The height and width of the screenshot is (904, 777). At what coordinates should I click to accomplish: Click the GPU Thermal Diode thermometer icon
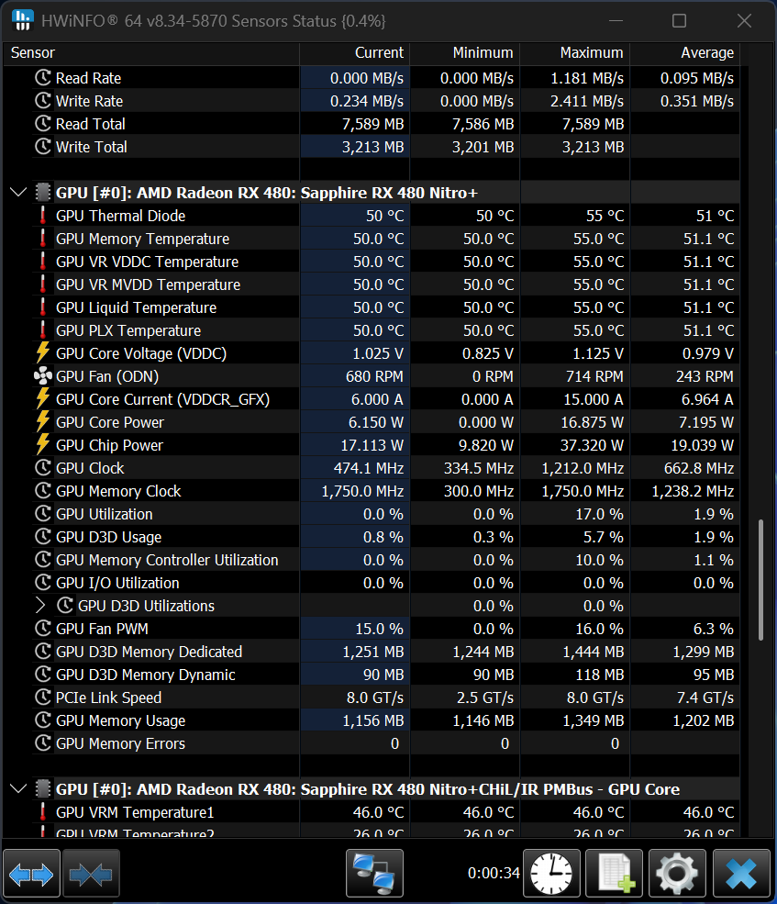click(42, 216)
